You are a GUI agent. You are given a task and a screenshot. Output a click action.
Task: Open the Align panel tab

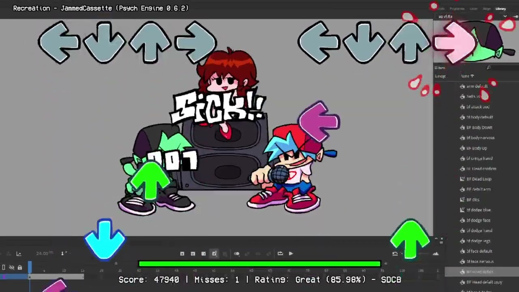[x=487, y=9]
